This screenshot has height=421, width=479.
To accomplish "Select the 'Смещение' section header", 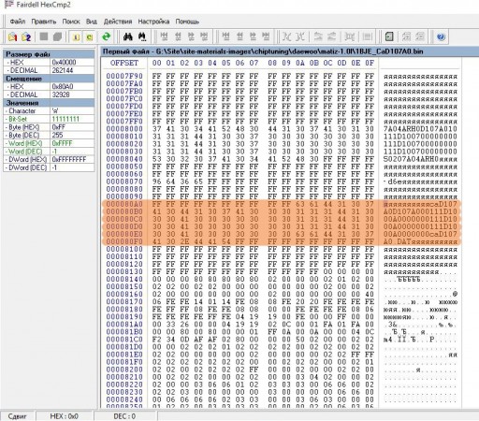I will point(49,79).
